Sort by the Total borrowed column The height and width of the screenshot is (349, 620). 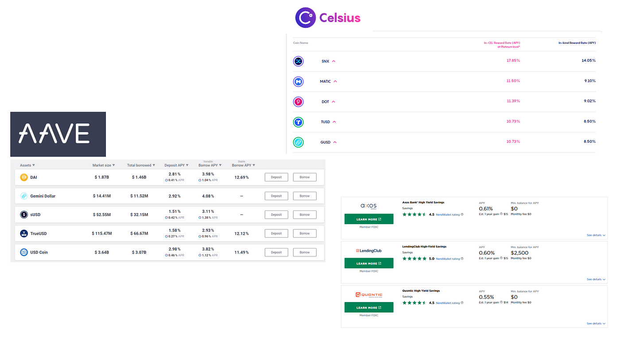click(x=141, y=165)
